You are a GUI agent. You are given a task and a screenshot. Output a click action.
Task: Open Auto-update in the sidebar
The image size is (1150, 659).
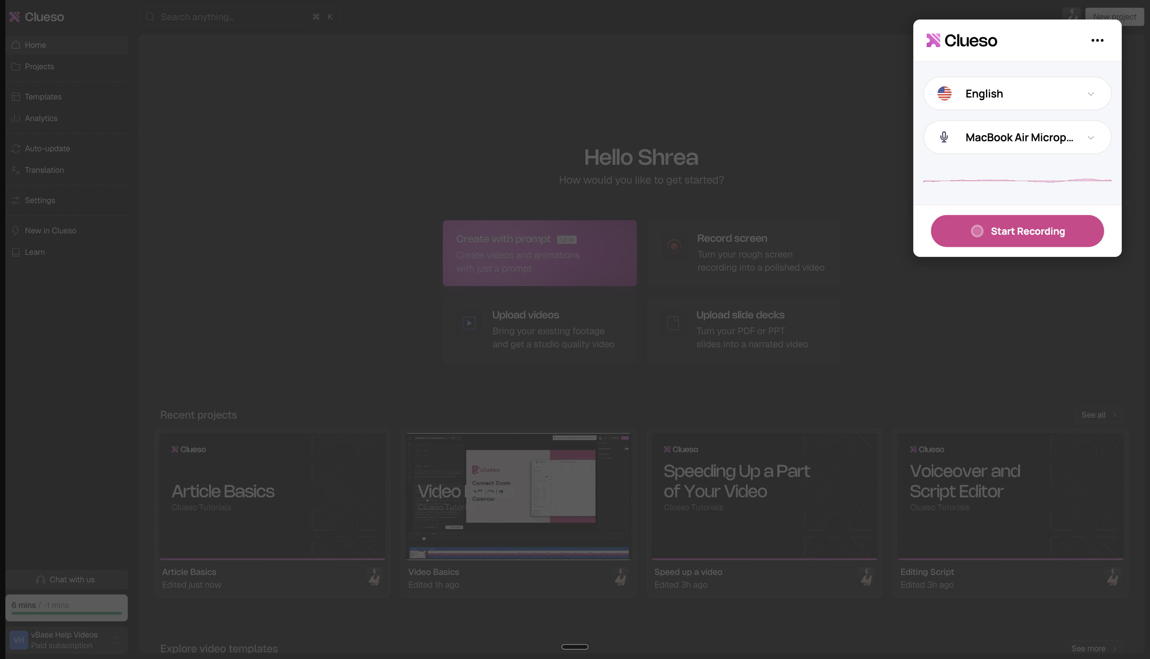(67, 149)
